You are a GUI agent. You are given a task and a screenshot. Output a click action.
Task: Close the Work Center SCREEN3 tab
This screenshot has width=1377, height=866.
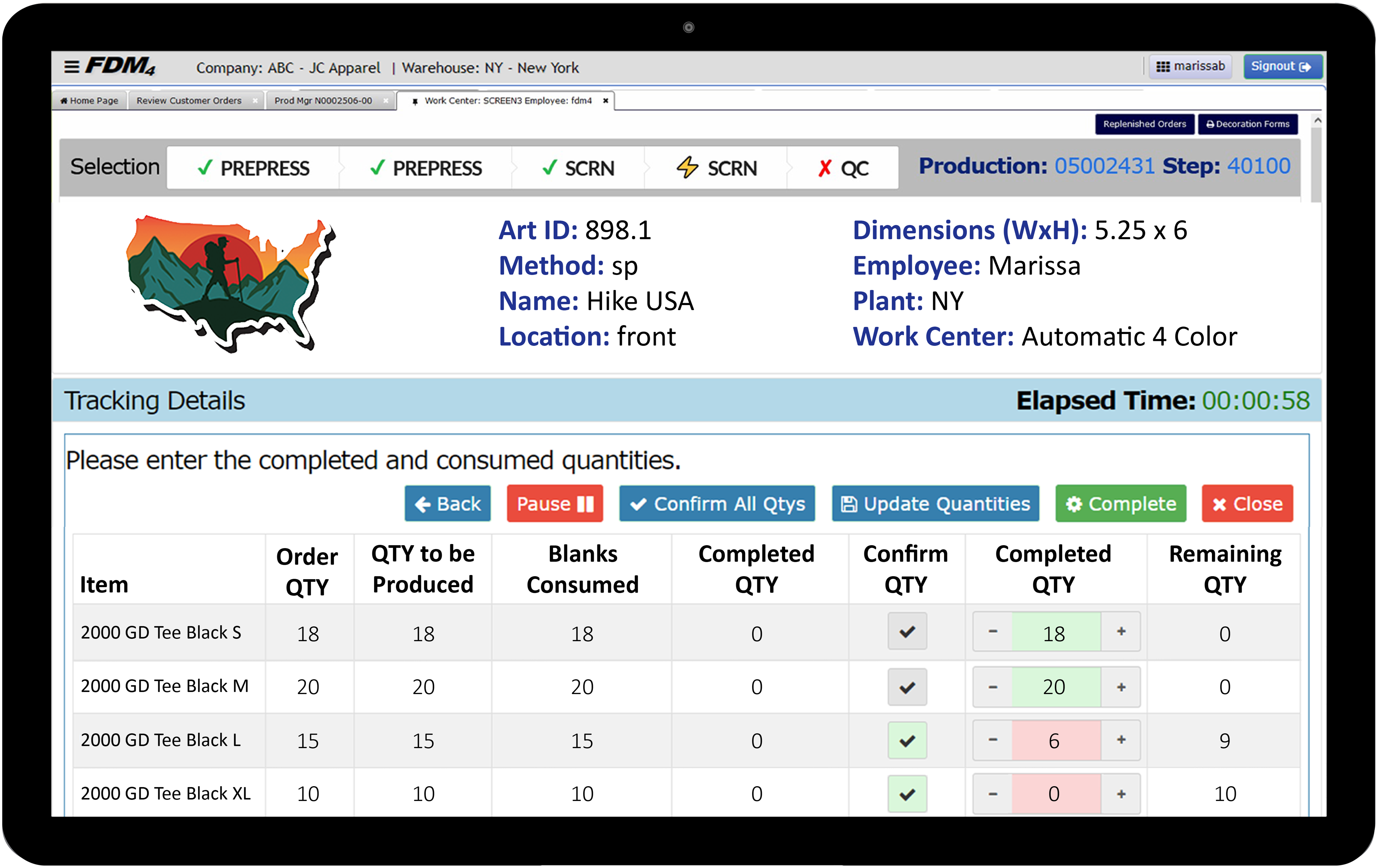[x=606, y=101]
